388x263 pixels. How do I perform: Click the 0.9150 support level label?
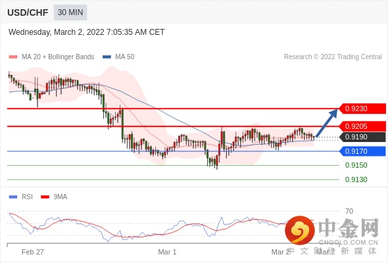pyautogui.click(x=356, y=165)
